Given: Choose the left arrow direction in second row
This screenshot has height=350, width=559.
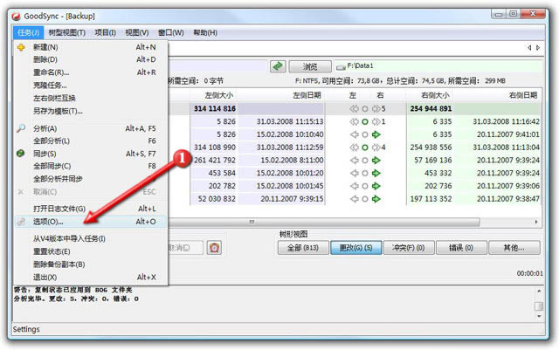Looking at the screenshot, I should click(354, 122).
